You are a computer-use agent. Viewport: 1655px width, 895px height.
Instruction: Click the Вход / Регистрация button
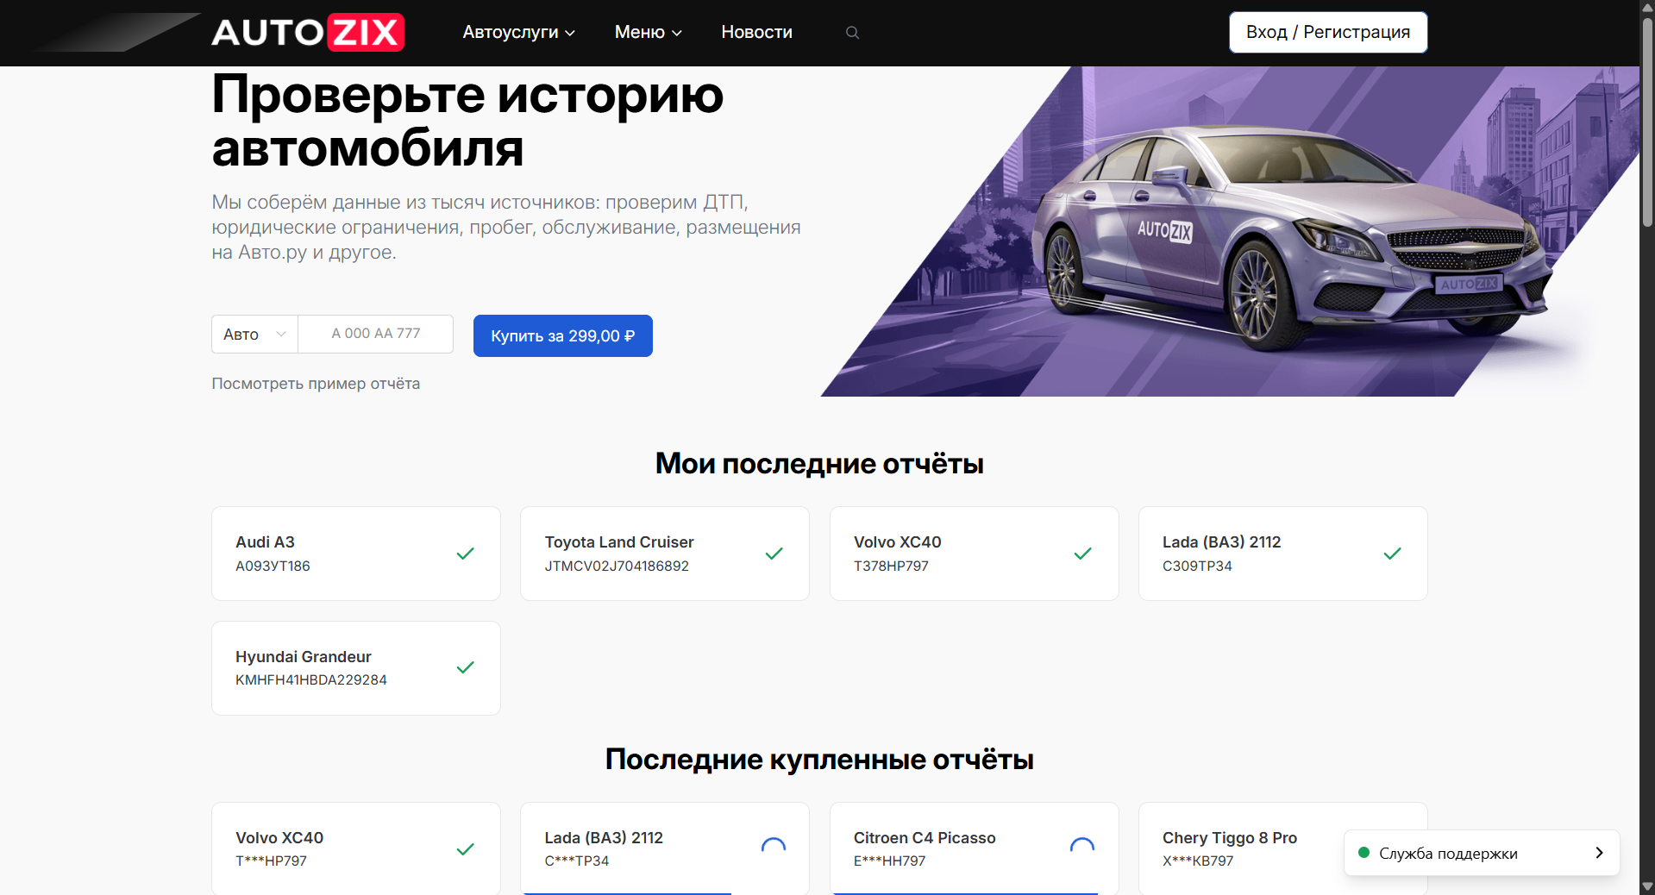click(1327, 33)
